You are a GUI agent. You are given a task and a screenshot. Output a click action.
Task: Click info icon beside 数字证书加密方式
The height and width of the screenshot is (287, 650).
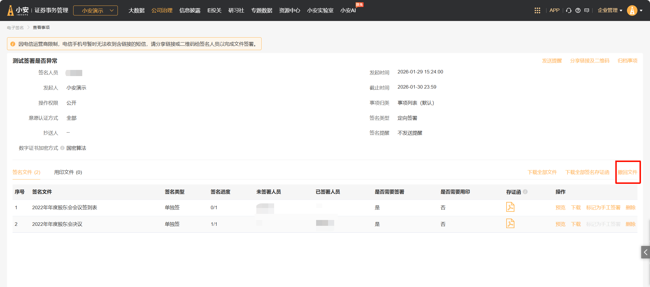(62, 148)
